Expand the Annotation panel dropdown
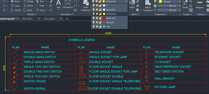Screen dimensions: 209x94 point(67,14)
